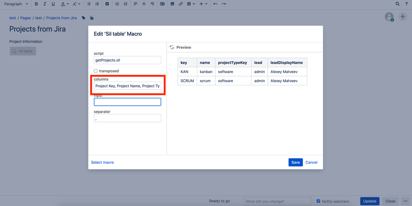Refresh the macro Preview

172,47
